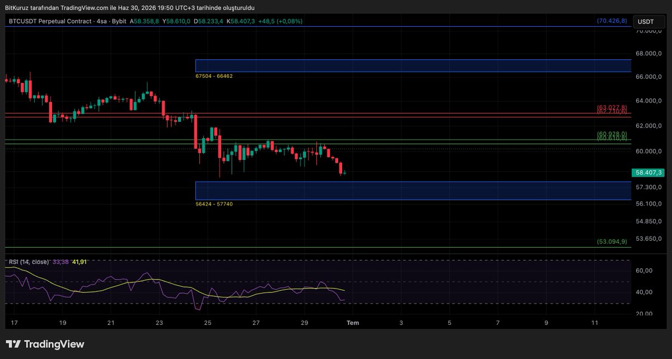Click the RSI average value 41,91

pos(80,262)
